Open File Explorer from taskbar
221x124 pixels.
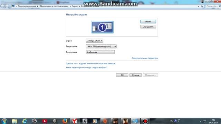15,121
